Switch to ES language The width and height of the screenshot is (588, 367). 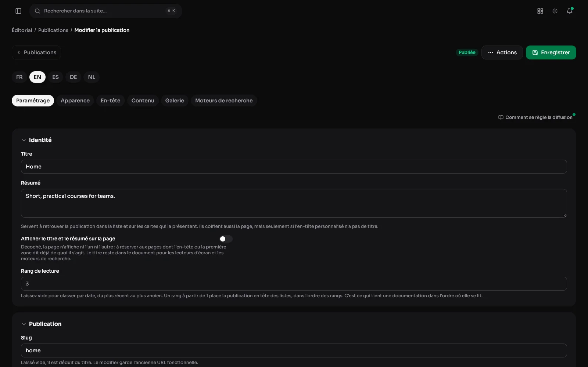point(55,77)
